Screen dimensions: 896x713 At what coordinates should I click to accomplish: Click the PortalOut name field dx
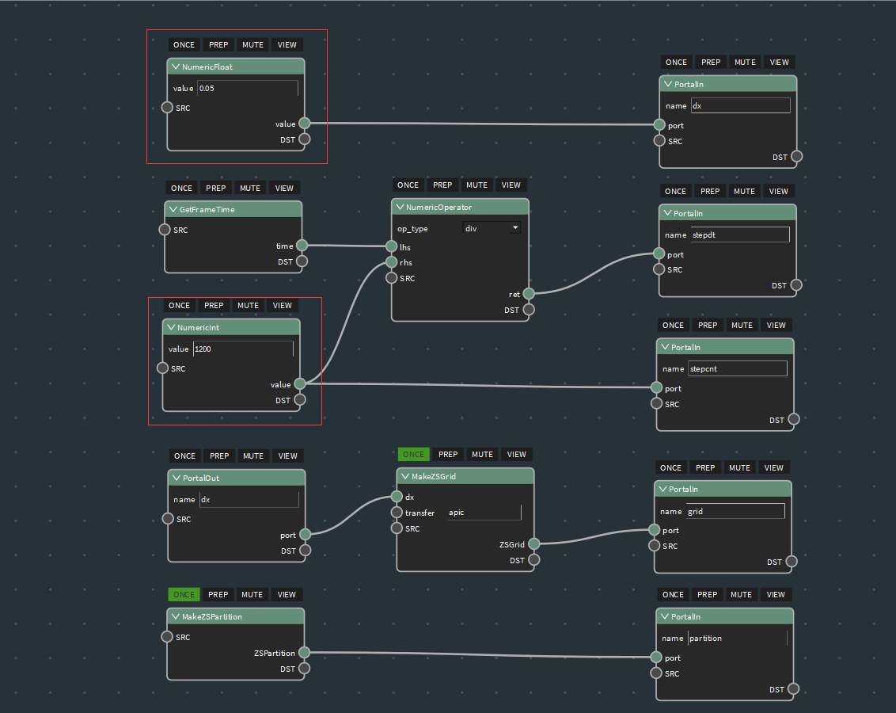pyautogui.click(x=249, y=499)
